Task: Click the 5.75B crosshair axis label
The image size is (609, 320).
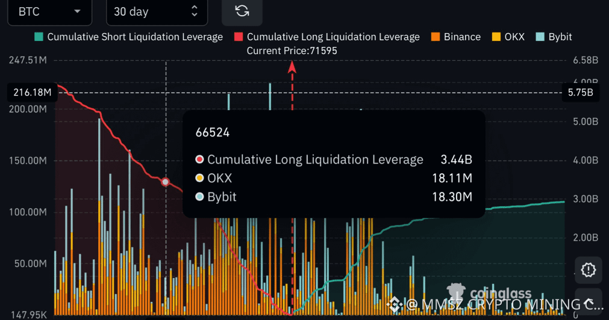Action: point(580,92)
